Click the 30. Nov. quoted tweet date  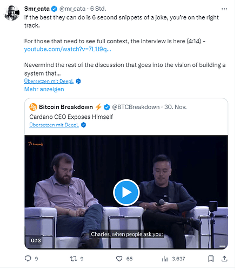pos(176,107)
